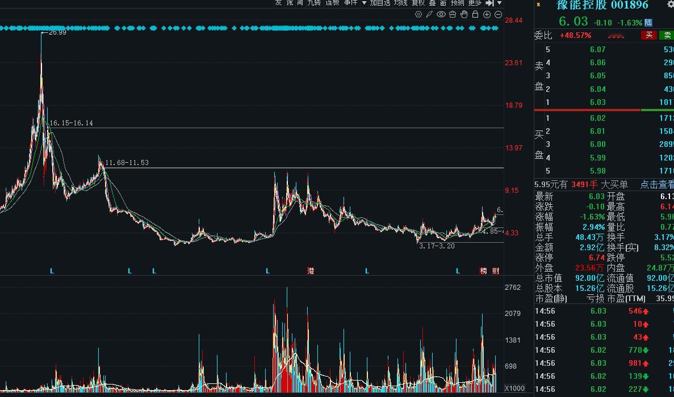Open the chart settings gear icon
This screenshot has height=397, width=674.
tap(418, 14)
